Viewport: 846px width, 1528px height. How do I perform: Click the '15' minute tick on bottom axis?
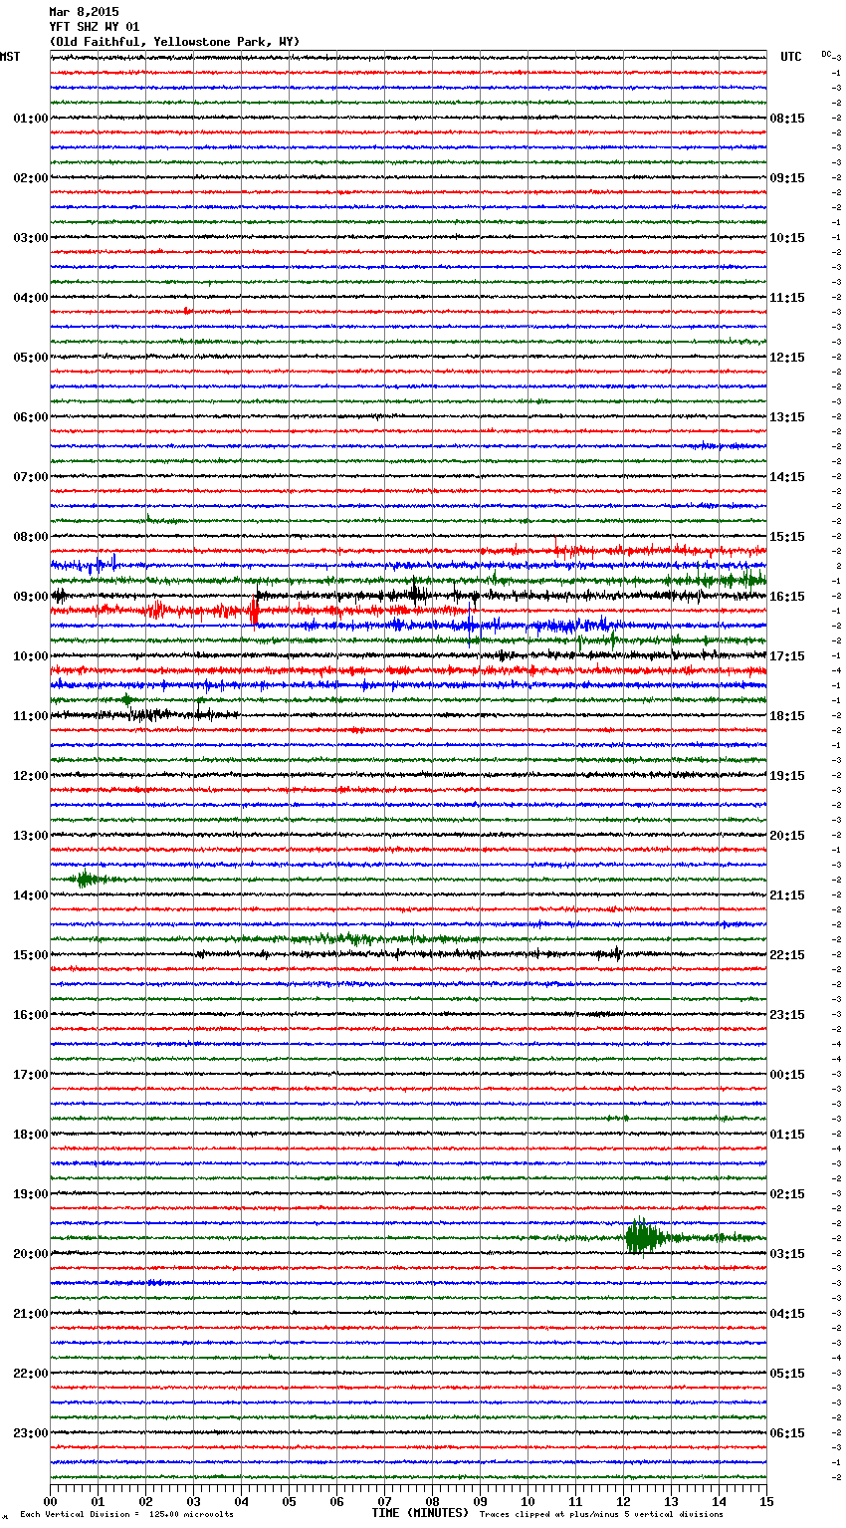pos(766,1501)
